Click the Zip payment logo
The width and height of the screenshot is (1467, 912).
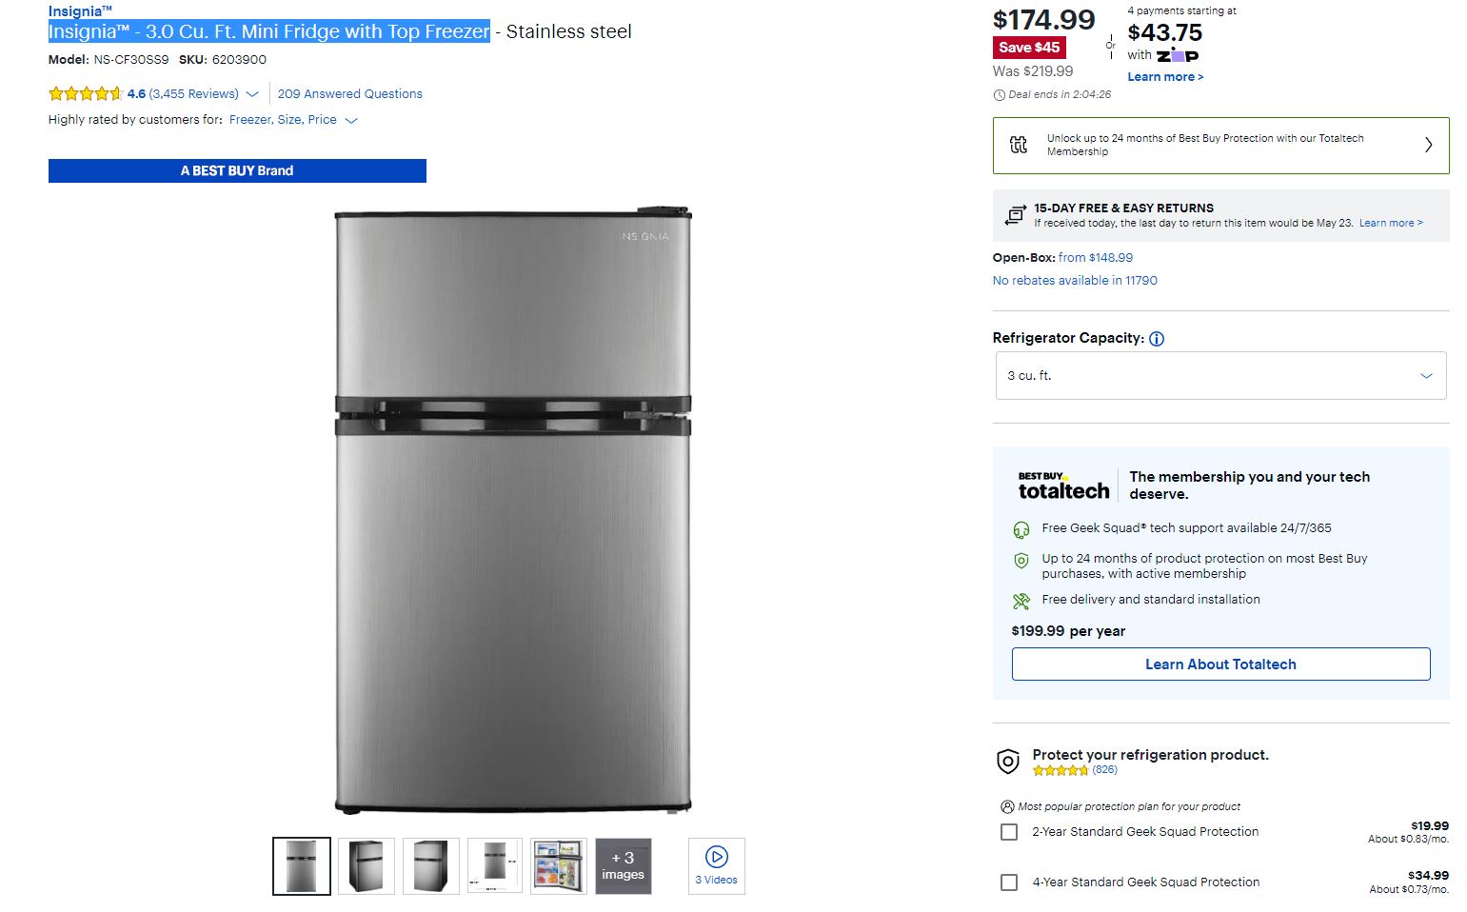(x=1178, y=55)
